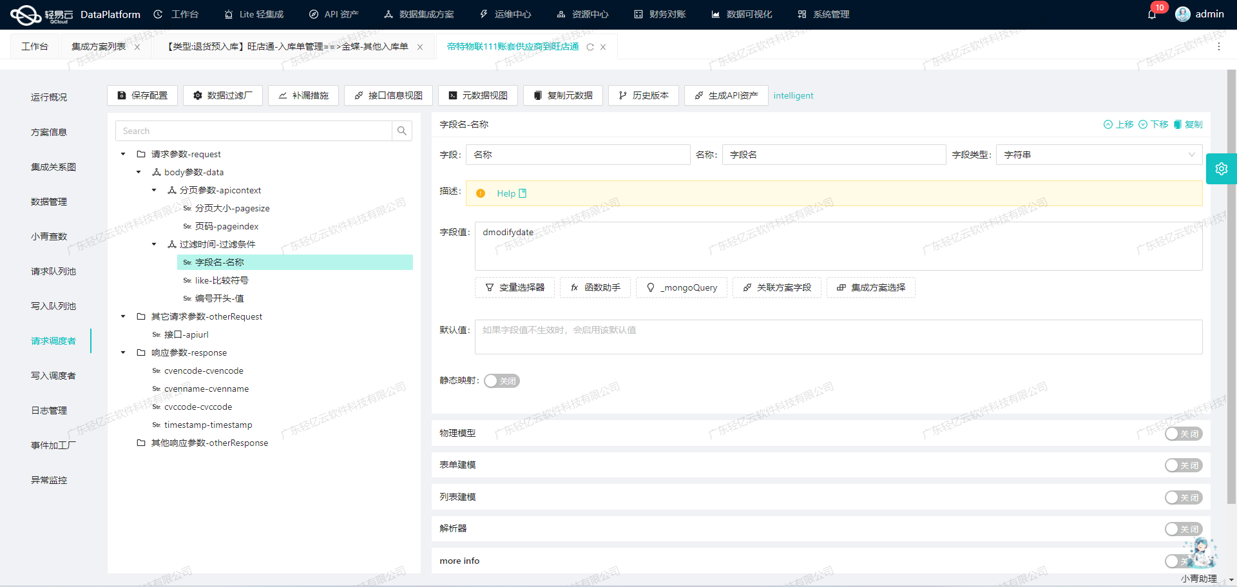Click the search magnifier icon

click(402, 131)
